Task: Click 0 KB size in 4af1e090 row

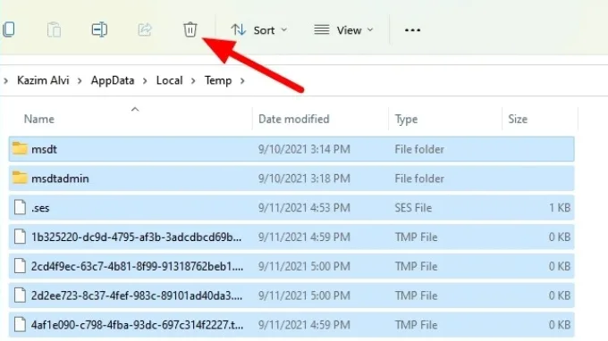Action: (560, 325)
